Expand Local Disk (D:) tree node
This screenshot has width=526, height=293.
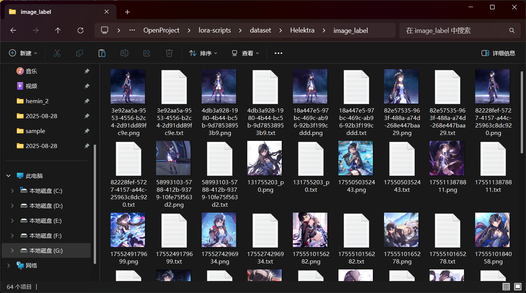point(12,206)
